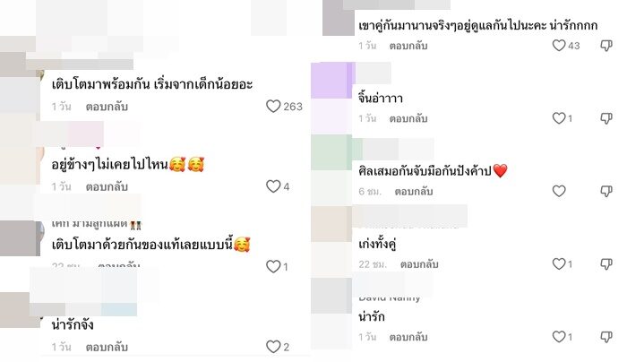Dislike the 'น่ารัก' comment at bottom right

click(x=606, y=337)
